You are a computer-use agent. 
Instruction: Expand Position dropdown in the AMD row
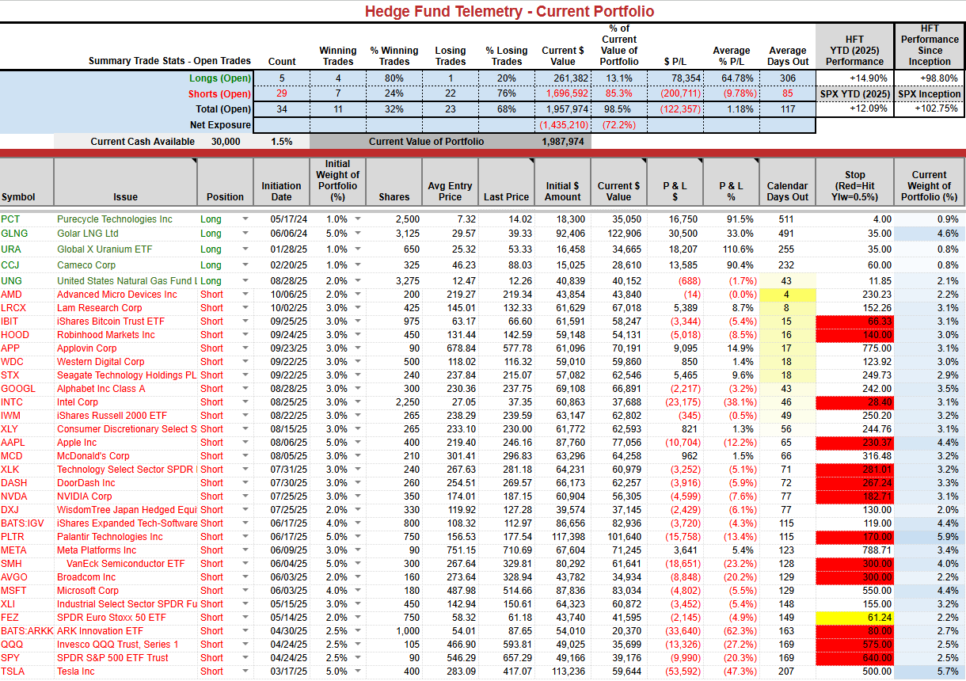(245, 295)
